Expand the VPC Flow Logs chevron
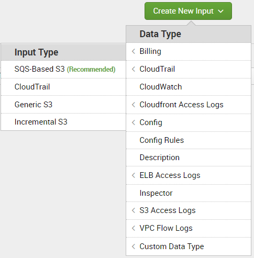This screenshot has width=254, height=258. [134, 228]
